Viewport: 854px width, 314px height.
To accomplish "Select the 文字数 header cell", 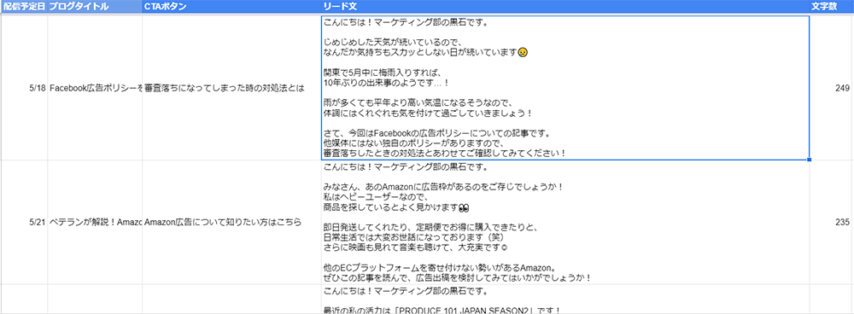I will click(x=832, y=7).
